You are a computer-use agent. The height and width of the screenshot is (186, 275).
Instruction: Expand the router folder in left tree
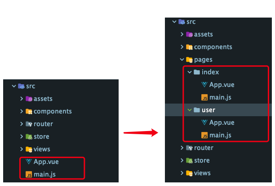click(x=22, y=124)
